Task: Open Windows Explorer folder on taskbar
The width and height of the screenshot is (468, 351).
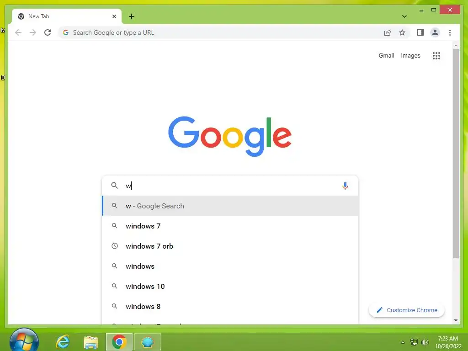Action: [x=91, y=342]
